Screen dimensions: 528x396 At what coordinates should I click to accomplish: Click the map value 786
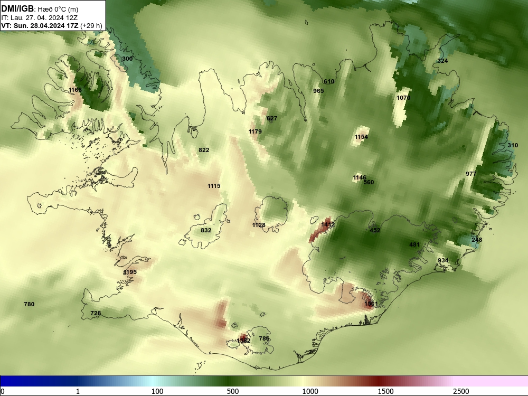pyautogui.click(x=265, y=338)
